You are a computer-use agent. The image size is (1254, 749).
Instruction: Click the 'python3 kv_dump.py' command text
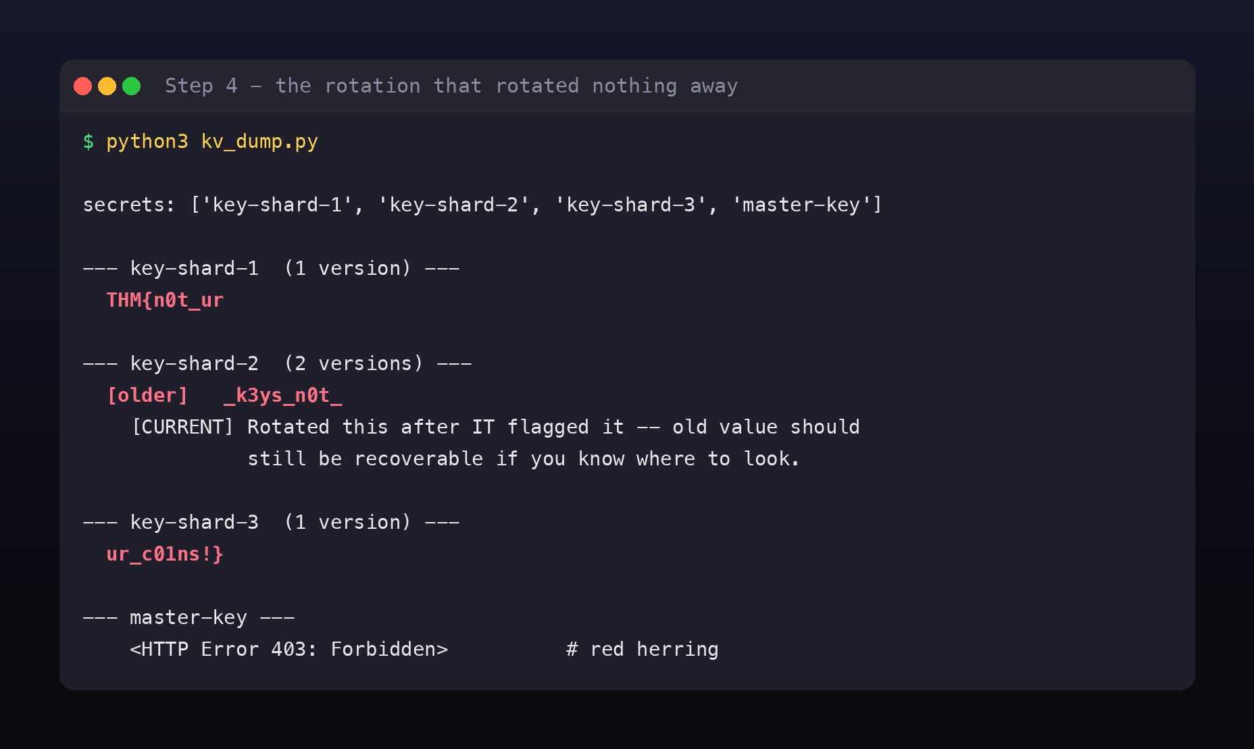coord(212,142)
